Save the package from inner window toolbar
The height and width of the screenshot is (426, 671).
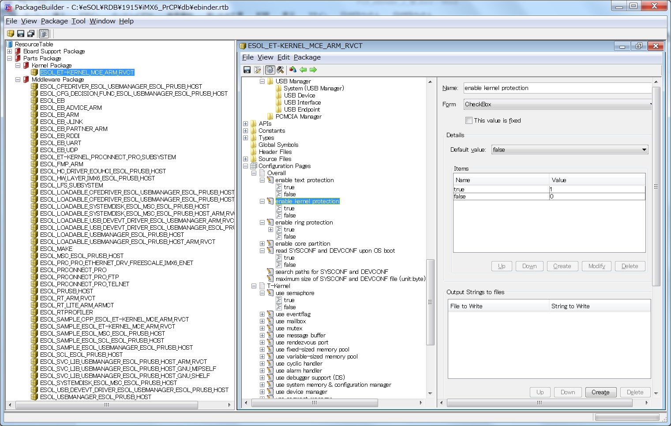(x=247, y=70)
